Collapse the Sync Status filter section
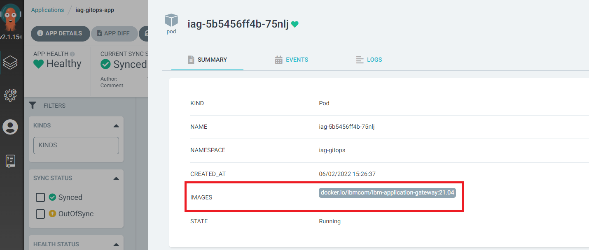The height and width of the screenshot is (250, 589). (116, 178)
